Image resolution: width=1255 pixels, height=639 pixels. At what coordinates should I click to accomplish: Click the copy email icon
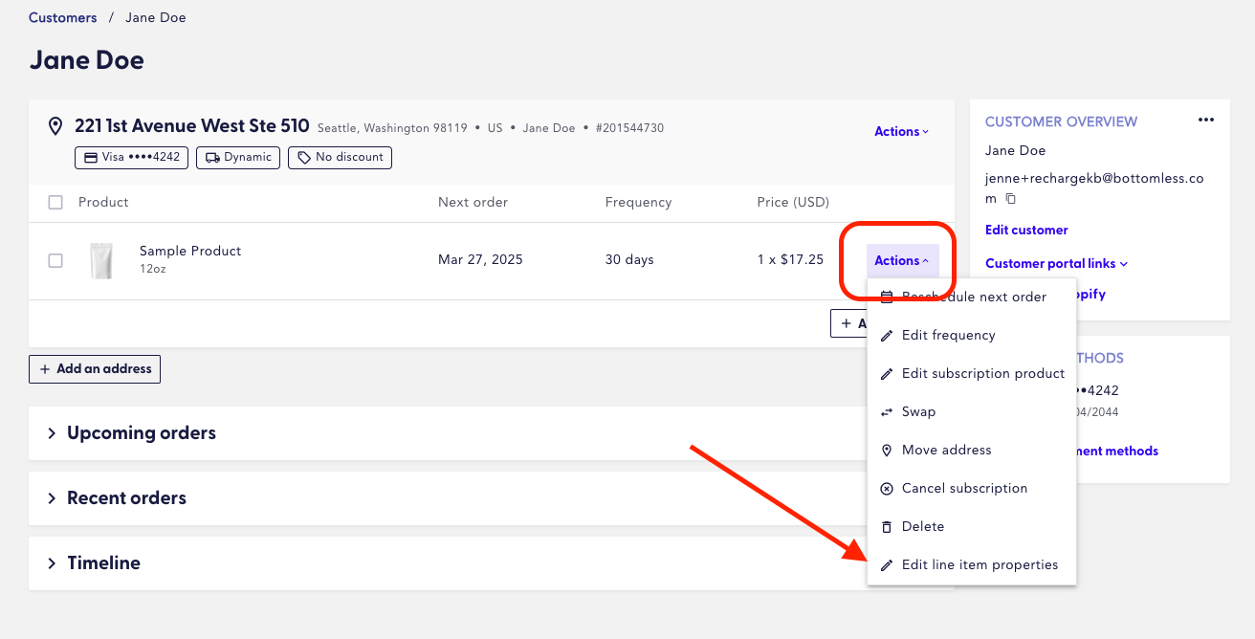pyautogui.click(x=1010, y=198)
